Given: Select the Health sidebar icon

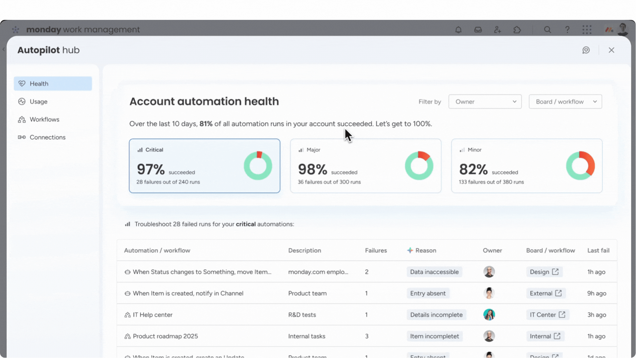Looking at the screenshot, I should (x=22, y=84).
